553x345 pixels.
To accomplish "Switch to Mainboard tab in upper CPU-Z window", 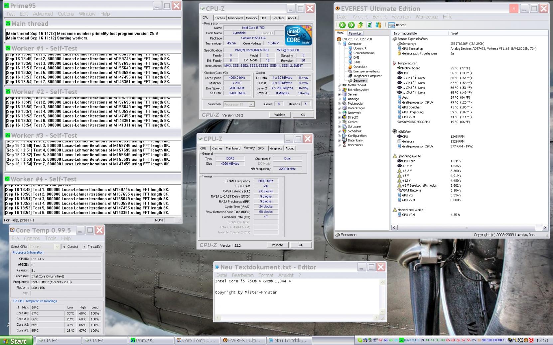I will coord(235,18).
